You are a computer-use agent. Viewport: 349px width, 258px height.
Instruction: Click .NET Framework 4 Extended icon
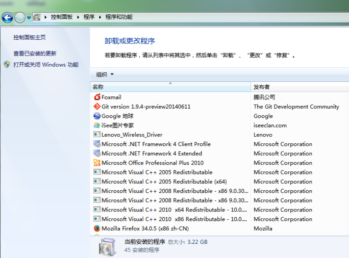pyautogui.click(x=97, y=153)
